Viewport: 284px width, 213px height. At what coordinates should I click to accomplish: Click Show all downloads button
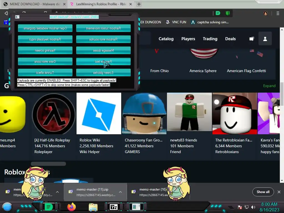(263, 192)
